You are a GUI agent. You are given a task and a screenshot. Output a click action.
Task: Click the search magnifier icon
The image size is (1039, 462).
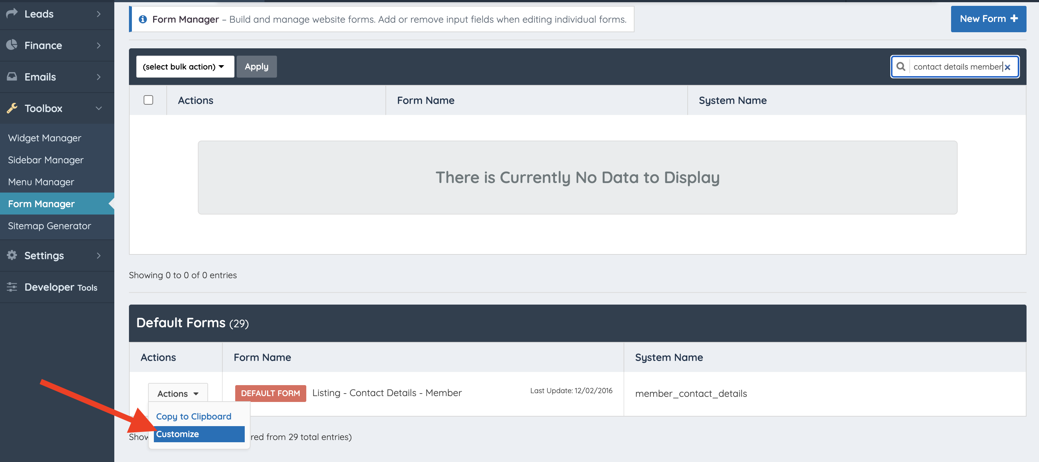pos(900,67)
